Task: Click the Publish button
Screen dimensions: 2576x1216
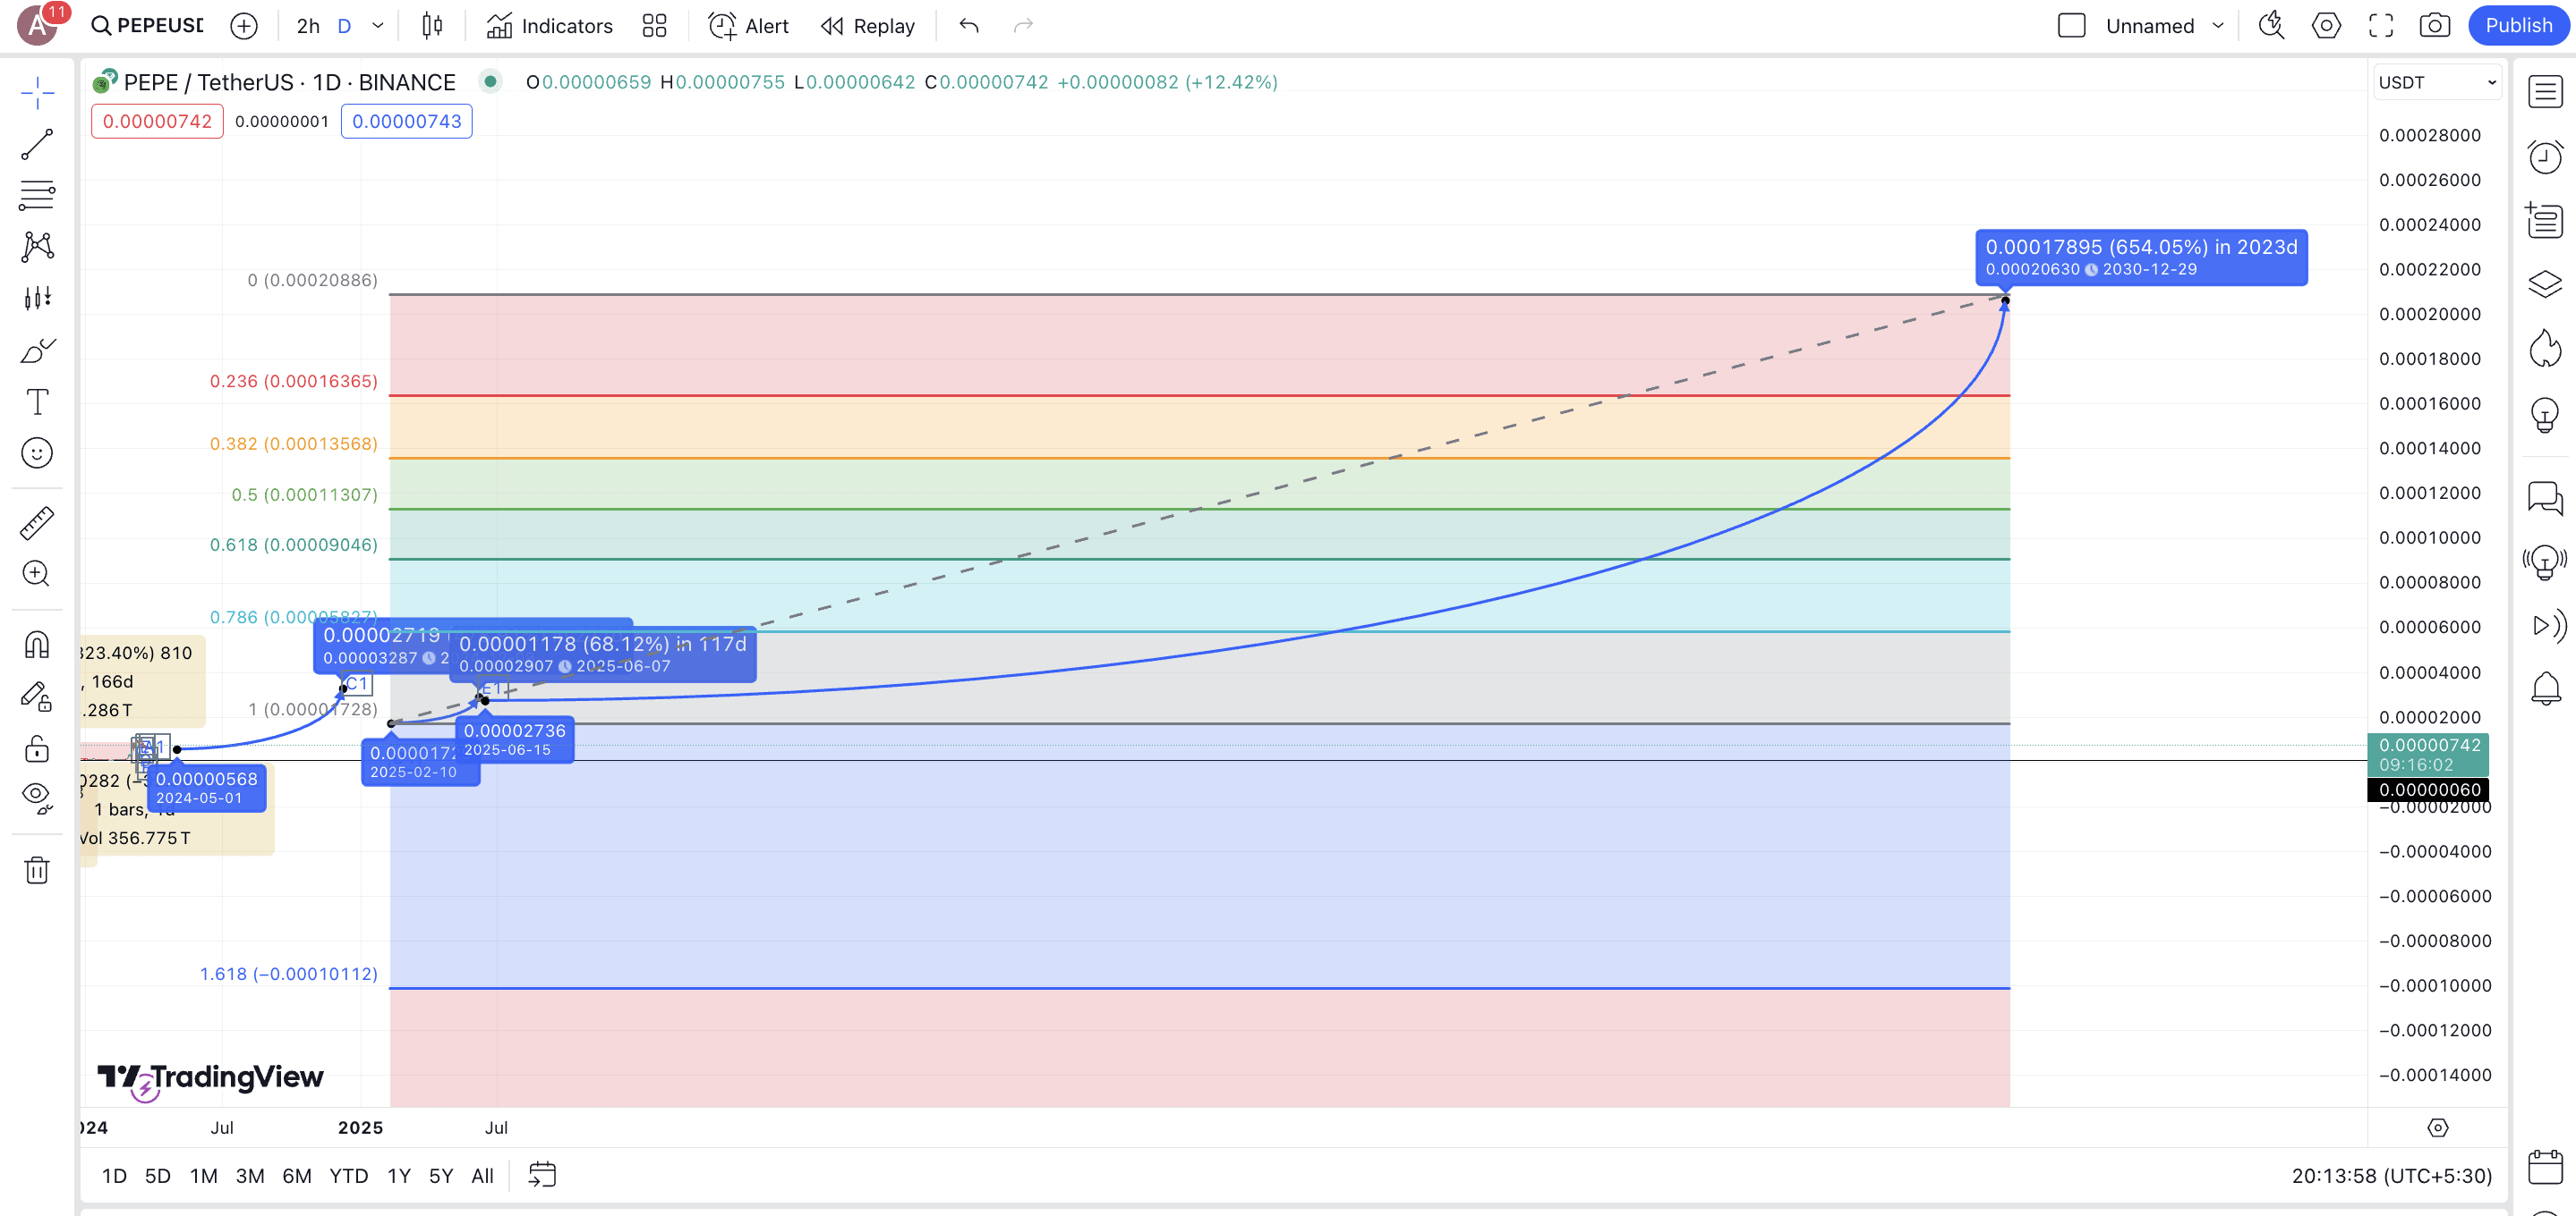Action: 2518,26
